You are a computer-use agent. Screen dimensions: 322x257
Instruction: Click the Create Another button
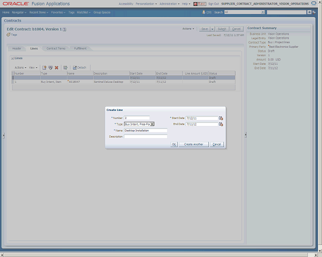point(194,145)
